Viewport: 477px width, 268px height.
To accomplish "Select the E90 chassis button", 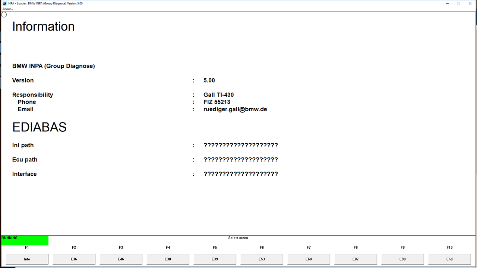I will click(x=402, y=259).
